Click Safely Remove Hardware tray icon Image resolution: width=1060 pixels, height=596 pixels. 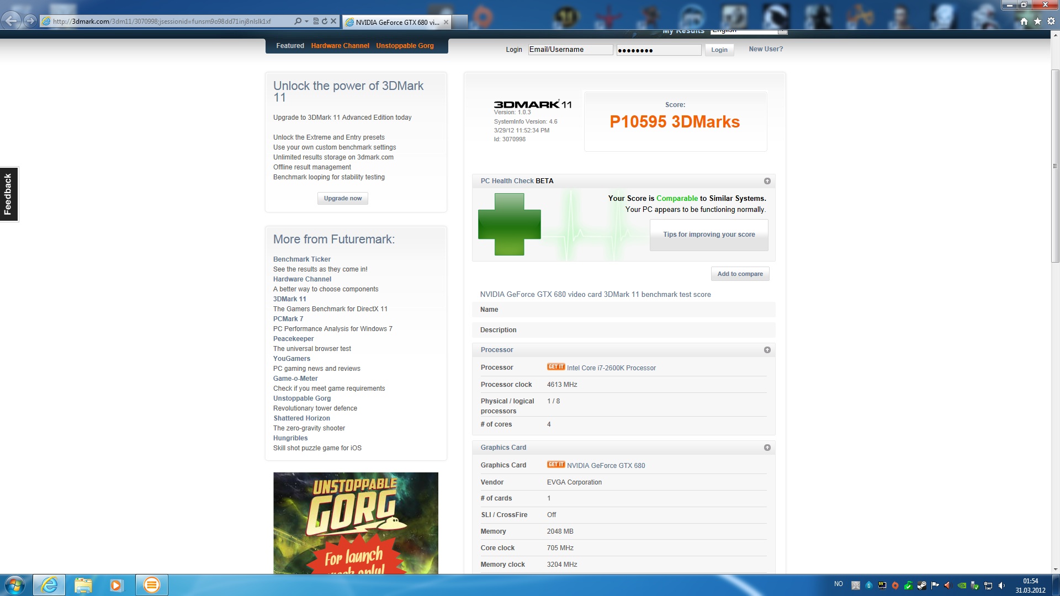pyautogui.click(x=975, y=586)
